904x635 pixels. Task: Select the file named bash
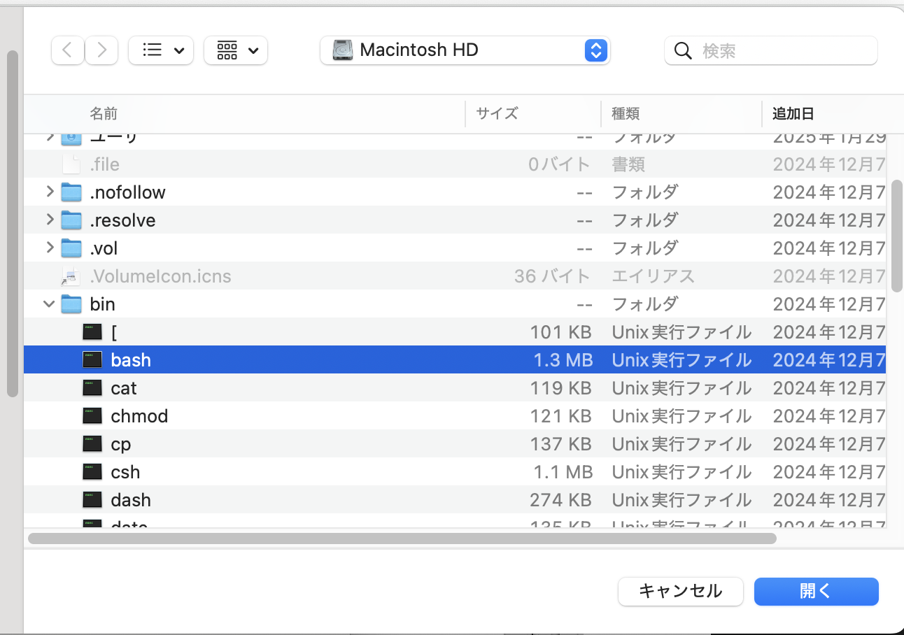click(x=131, y=360)
